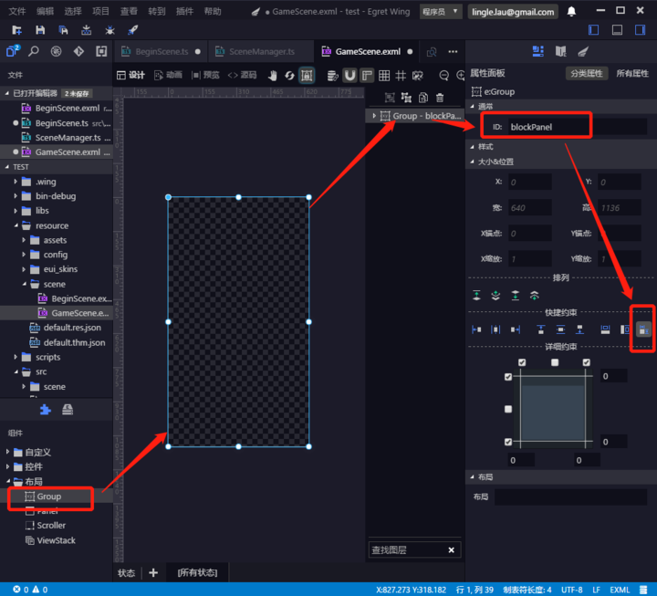Expand the assets folder
657x596 pixels.
(x=24, y=240)
